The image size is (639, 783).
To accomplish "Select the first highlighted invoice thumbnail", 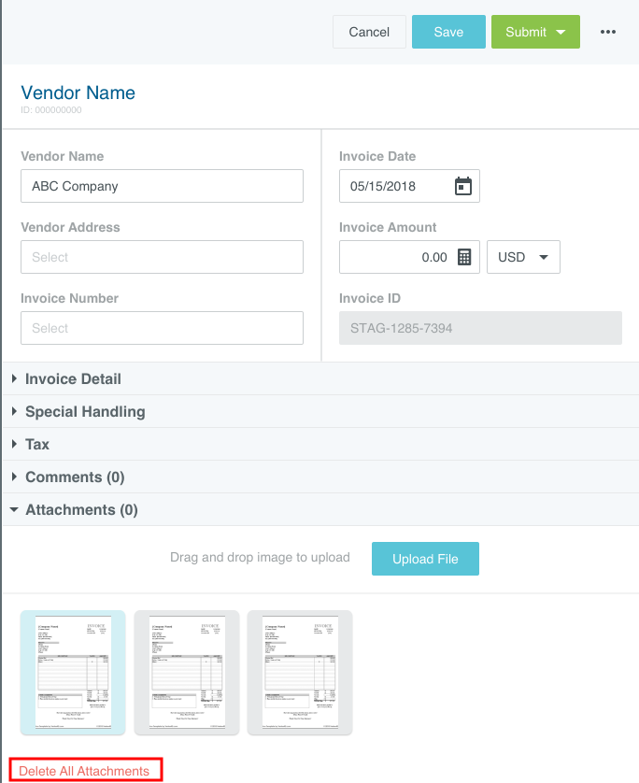I will coord(73,673).
